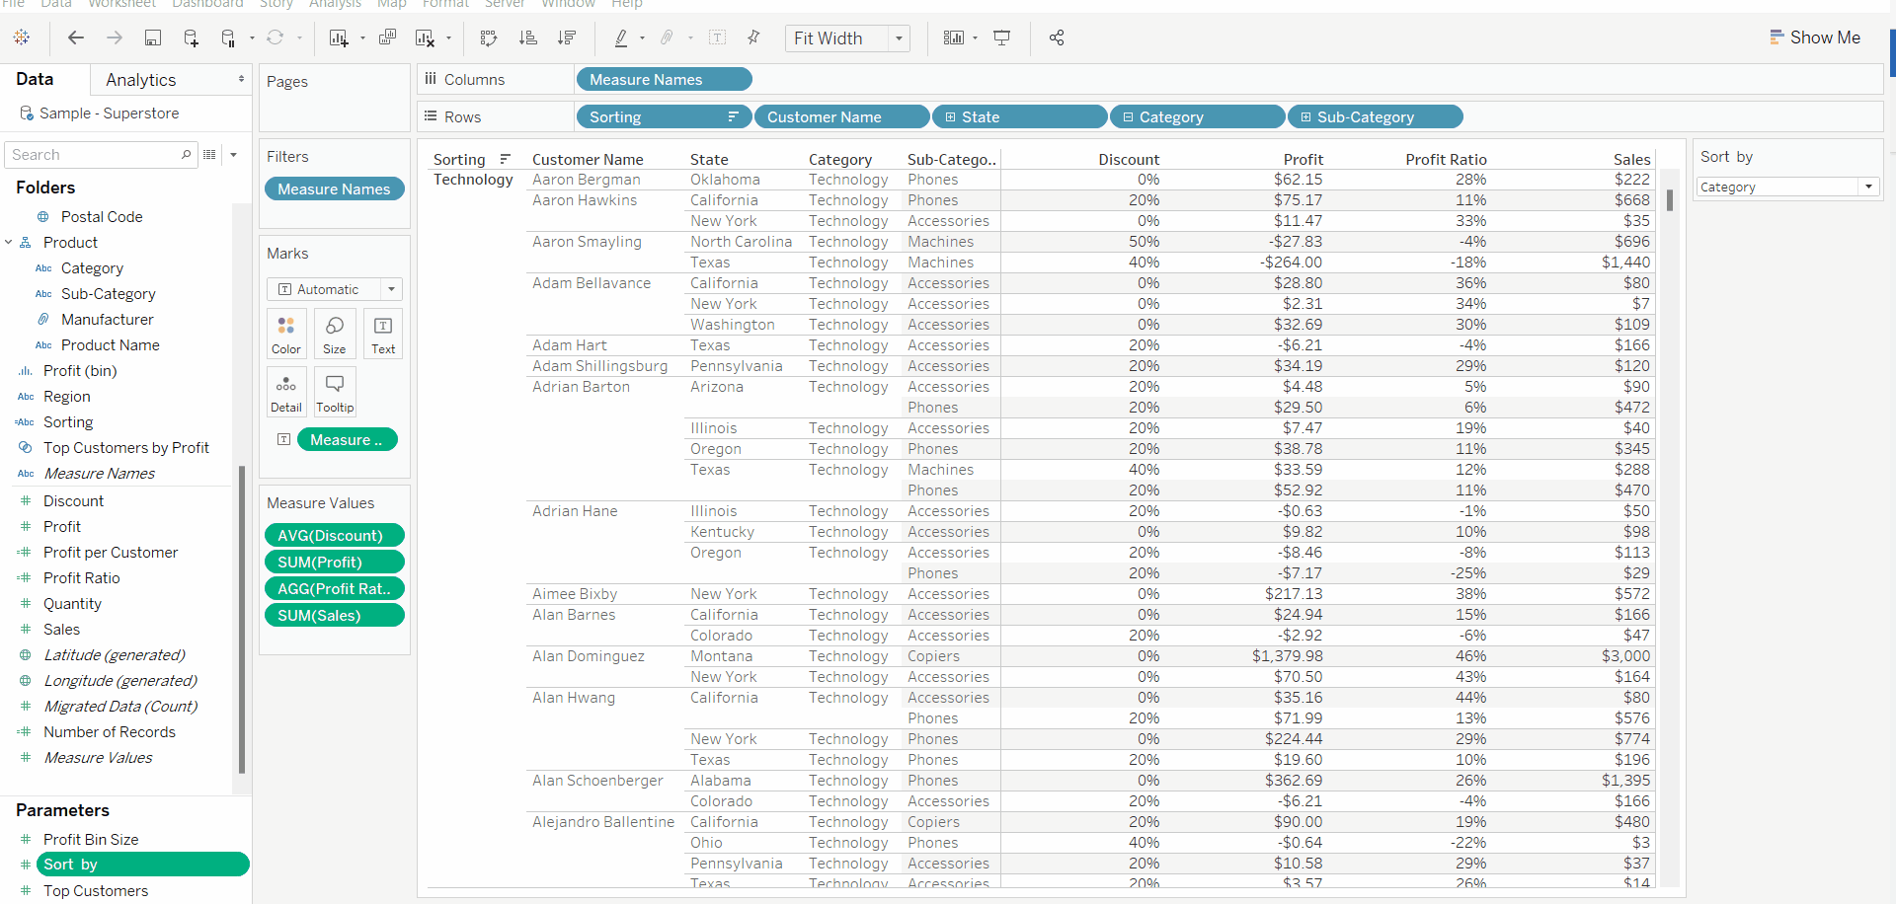Open the Tooltip marks card button

[x=335, y=393]
